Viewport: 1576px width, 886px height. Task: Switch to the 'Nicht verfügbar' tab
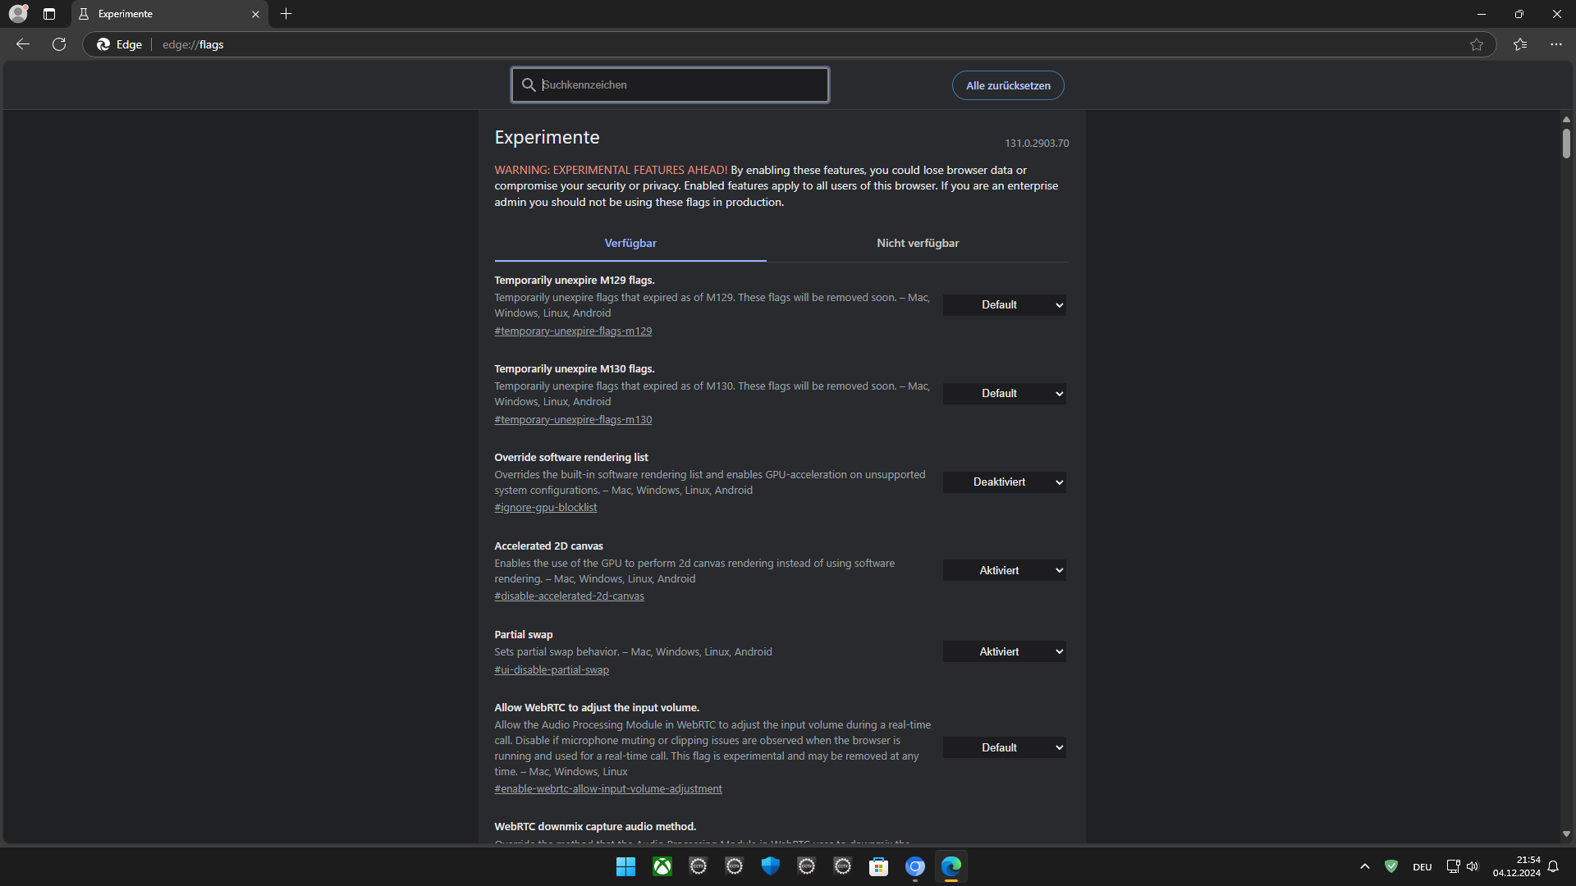918,244
